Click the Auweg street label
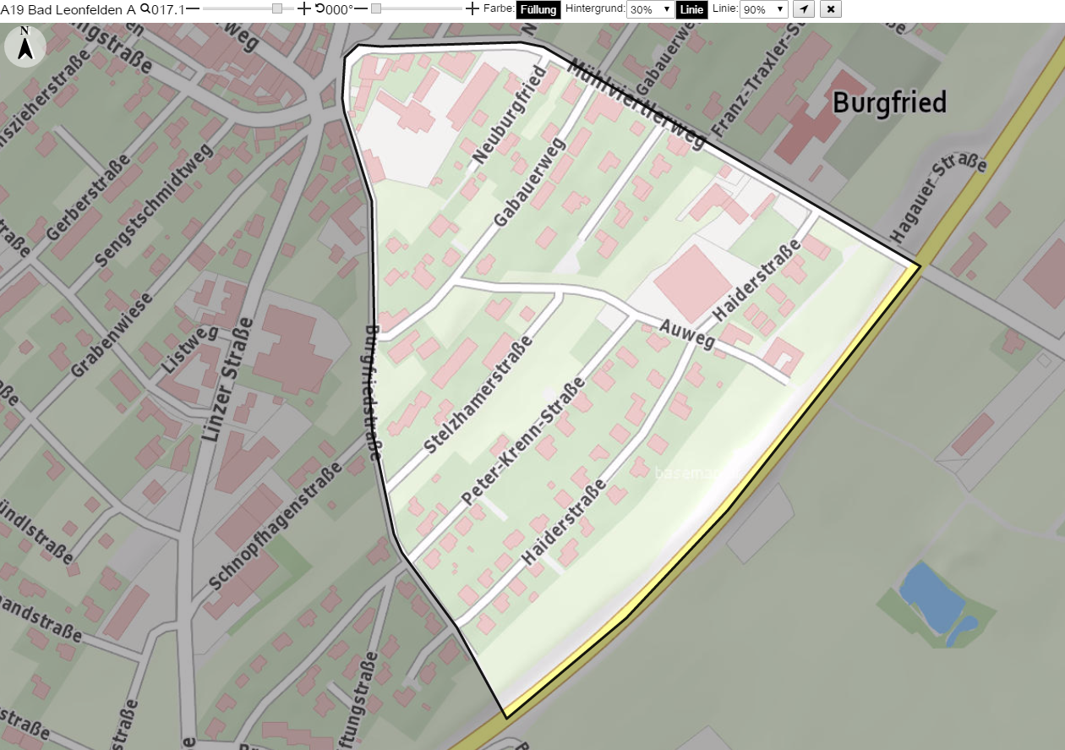The width and height of the screenshot is (1065, 750). click(x=687, y=333)
